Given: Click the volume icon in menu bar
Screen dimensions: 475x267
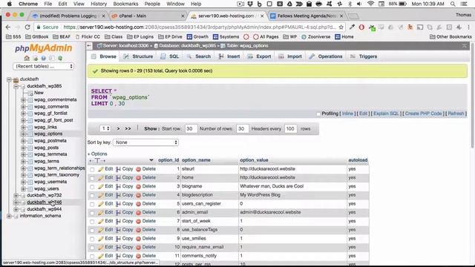Looking at the screenshot, I should click(x=359, y=4).
